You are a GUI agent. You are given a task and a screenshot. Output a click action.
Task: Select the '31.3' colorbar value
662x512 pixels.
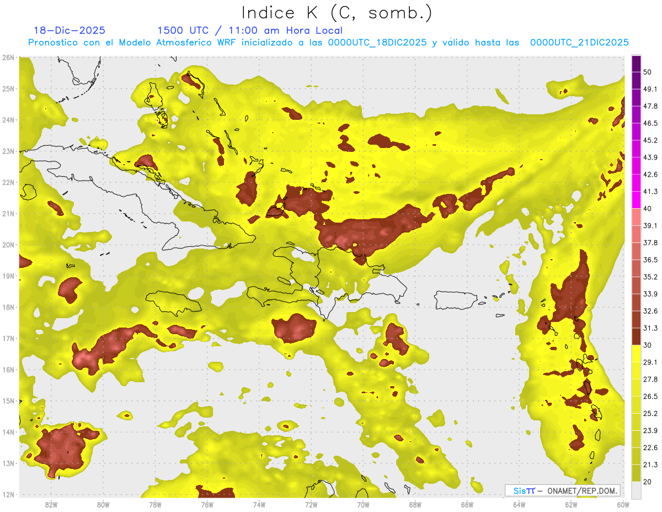coord(650,328)
